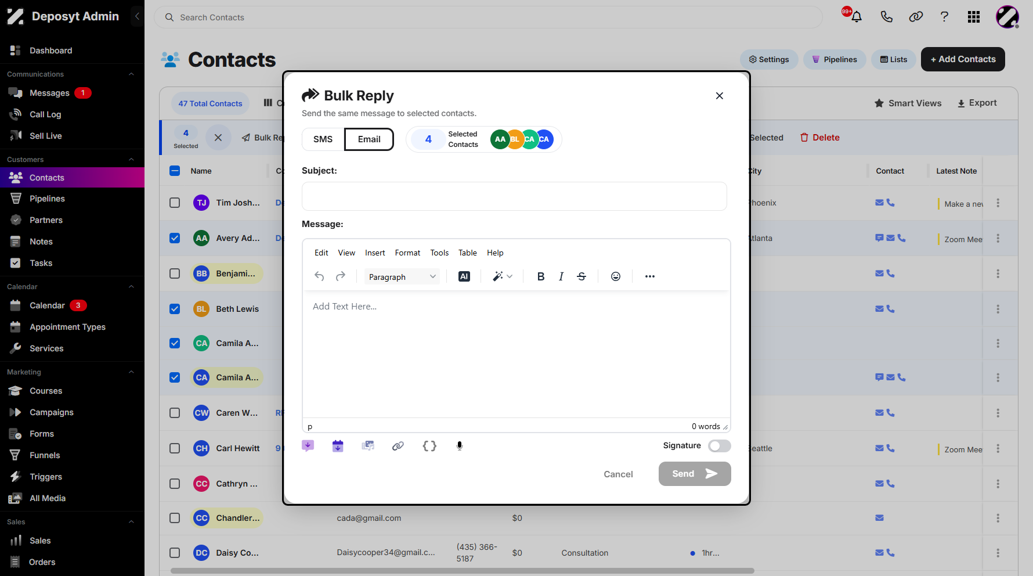1033x576 pixels.
Task: Click the Subject input field
Action: (514, 196)
